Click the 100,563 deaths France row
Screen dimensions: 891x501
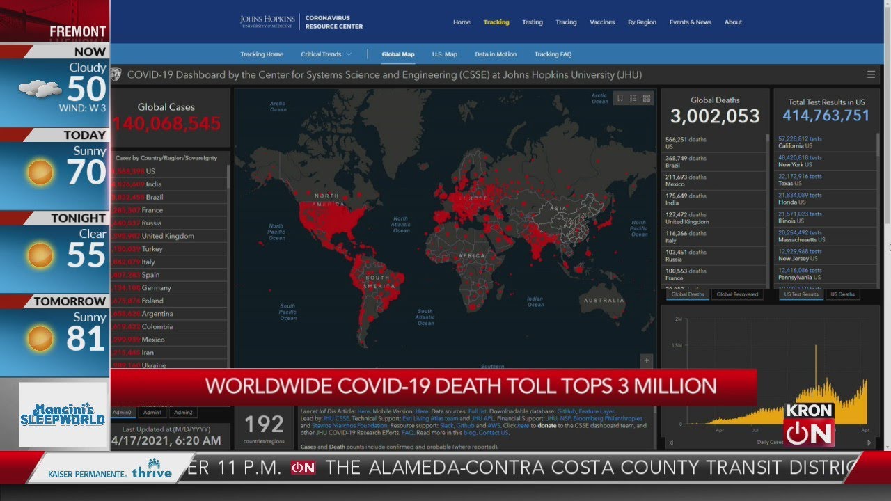(x=714, y=275)
